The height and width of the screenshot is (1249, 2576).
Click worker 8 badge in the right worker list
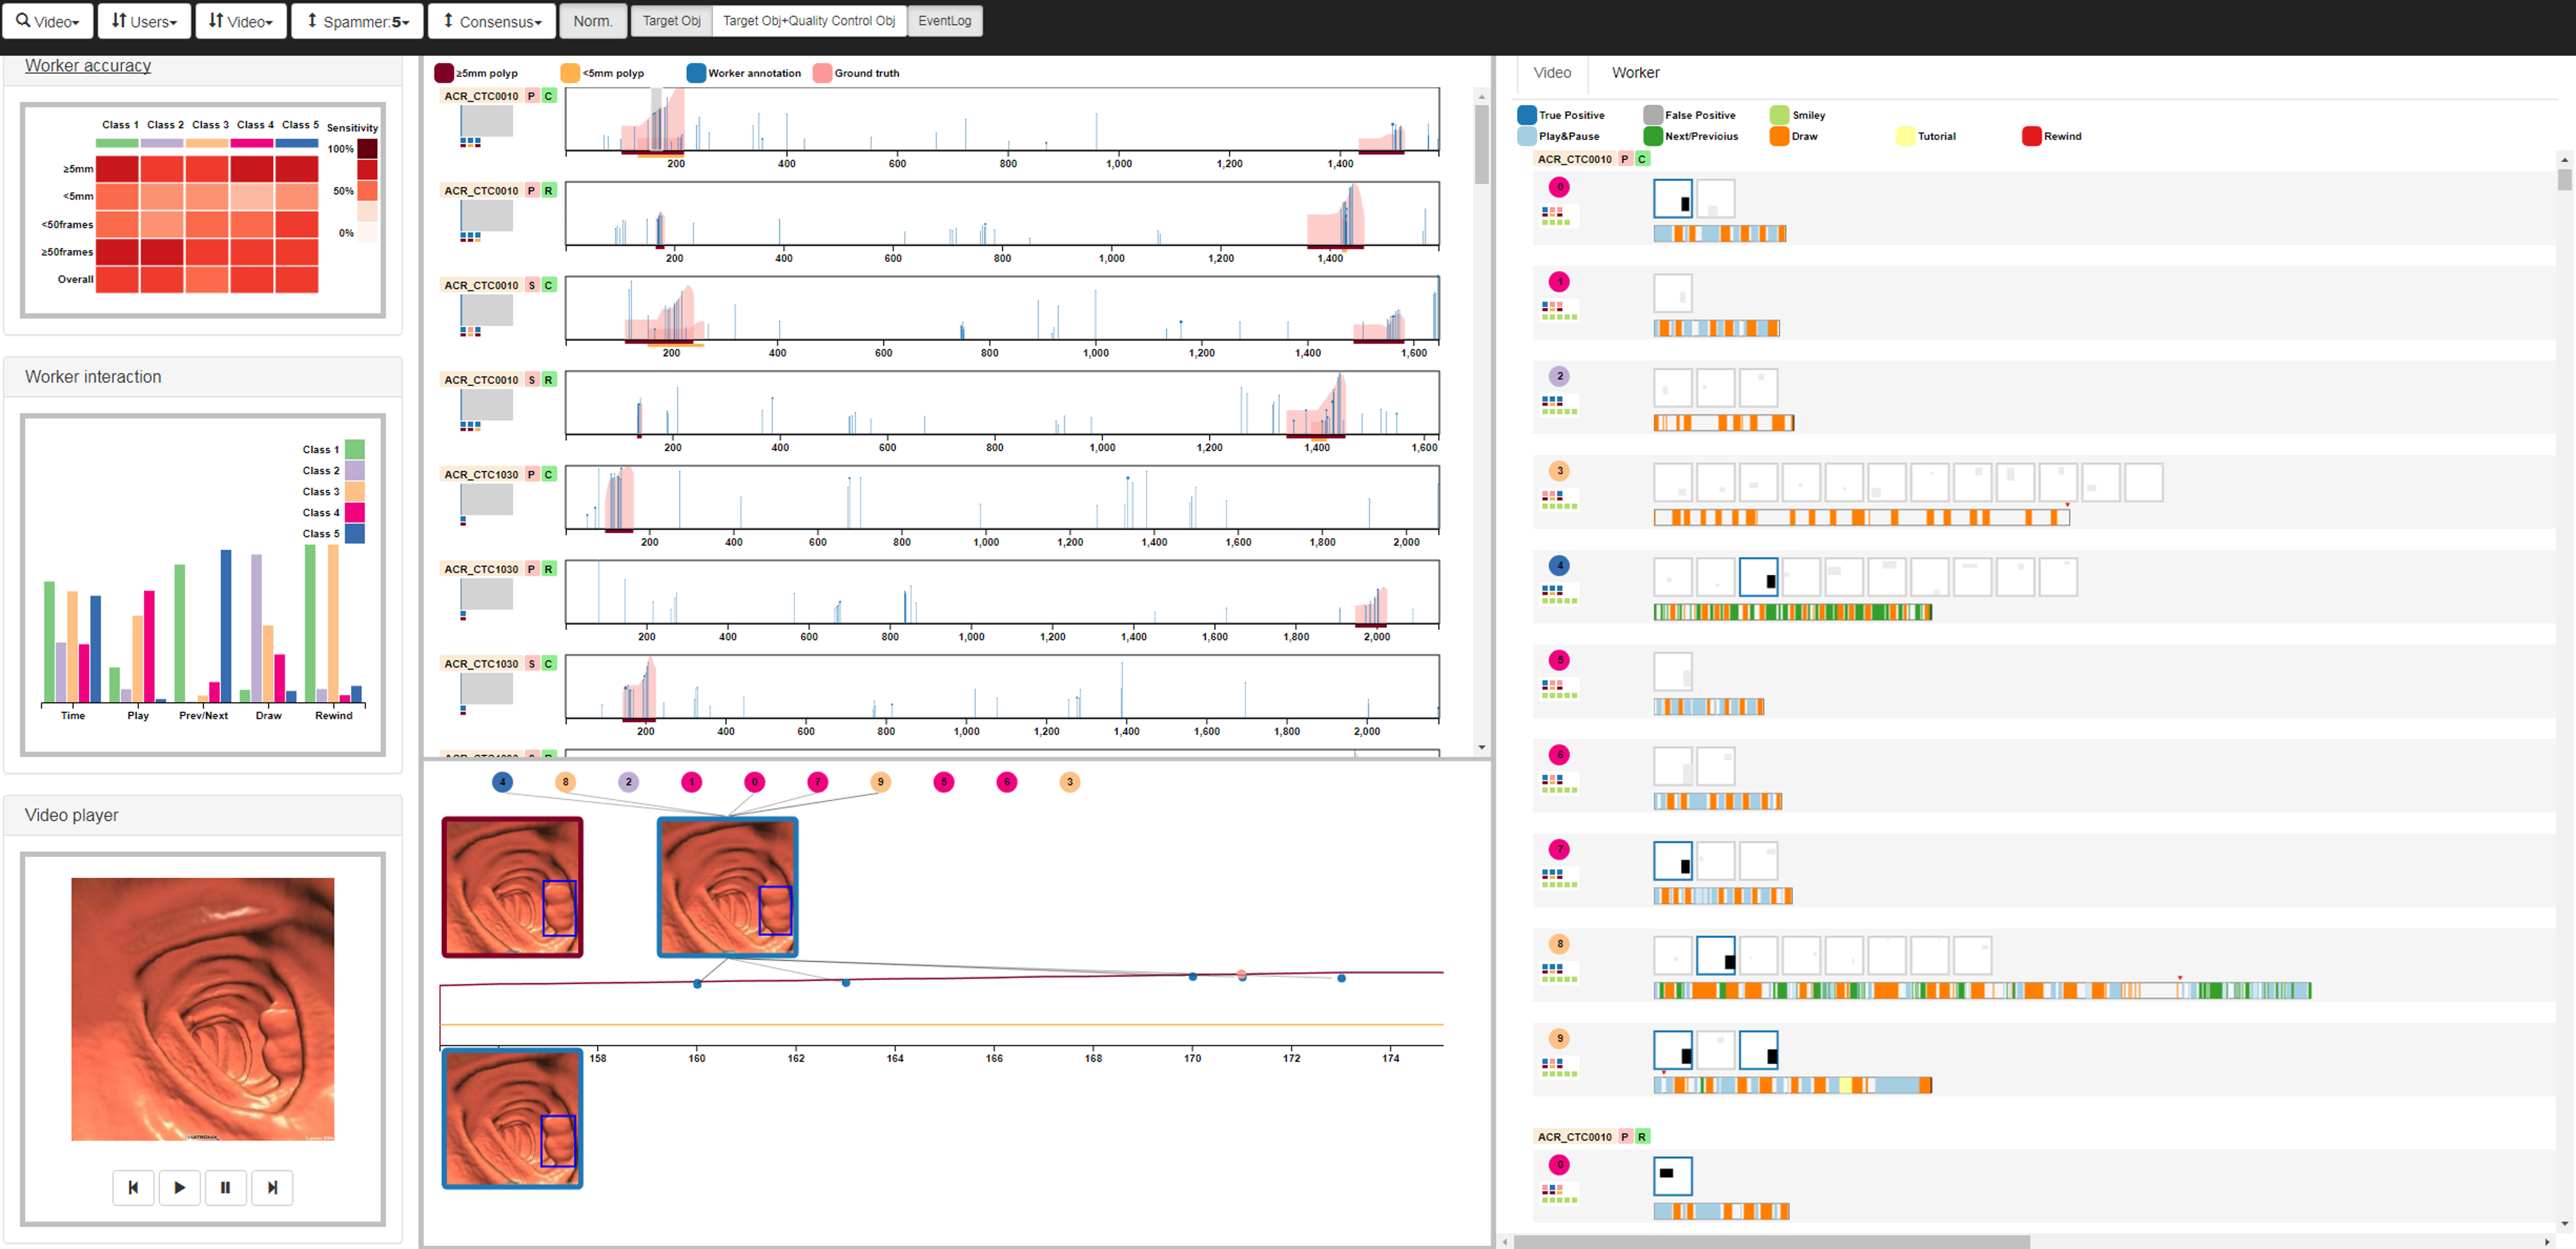click(1559, 944)
